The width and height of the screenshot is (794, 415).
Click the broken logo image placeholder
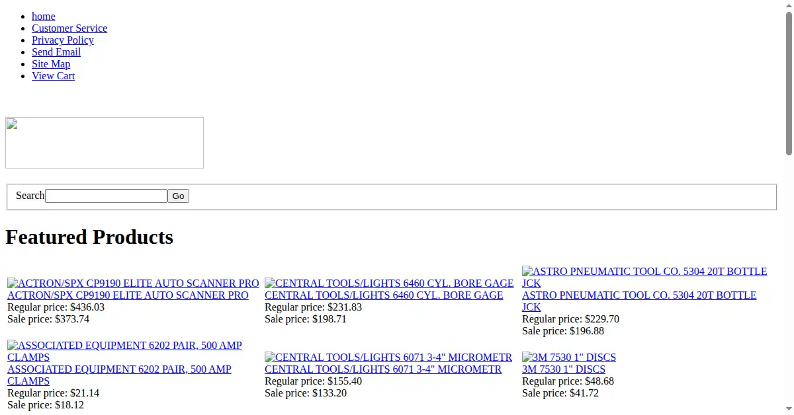pos(105,143)
